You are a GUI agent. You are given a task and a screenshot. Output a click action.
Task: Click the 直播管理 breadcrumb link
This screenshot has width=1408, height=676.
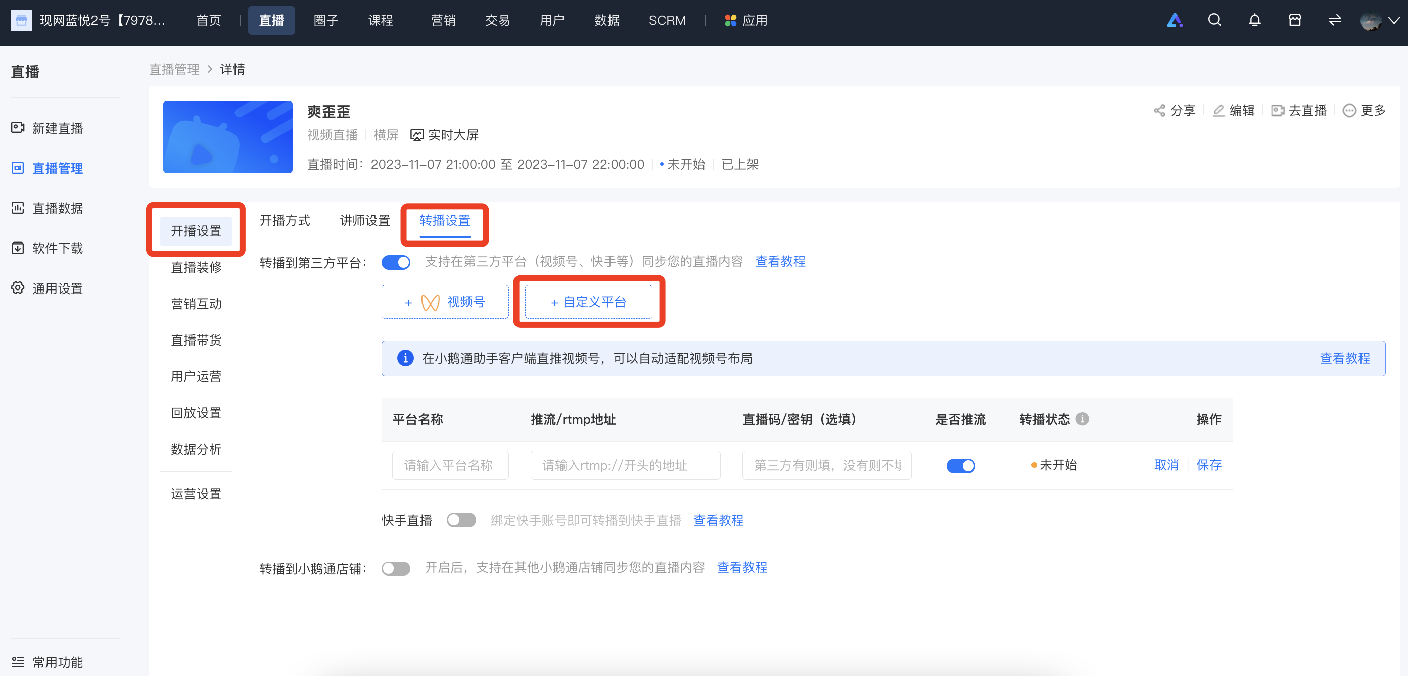click(x=174, y=69)
